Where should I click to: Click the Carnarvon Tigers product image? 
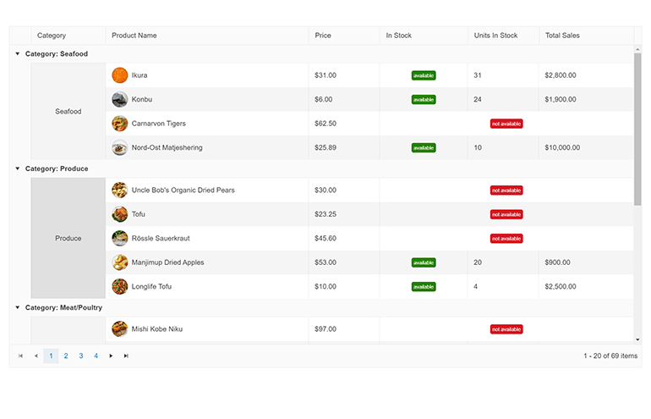click(120, 124)
